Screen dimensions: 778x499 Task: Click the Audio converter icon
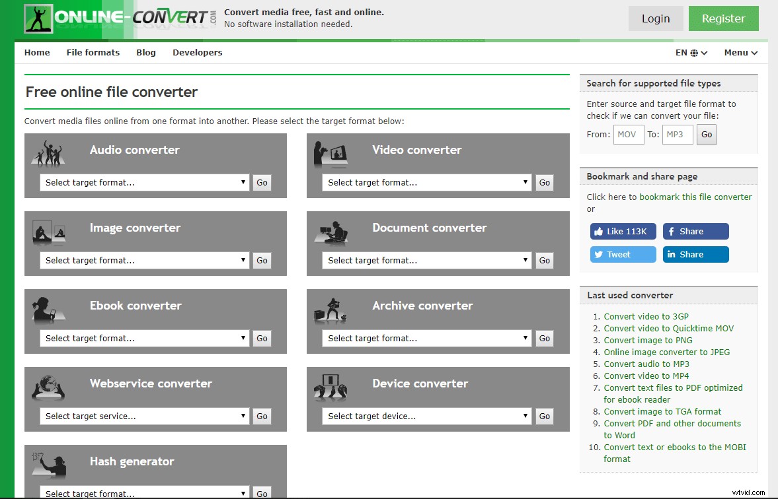tap(48, 153)
